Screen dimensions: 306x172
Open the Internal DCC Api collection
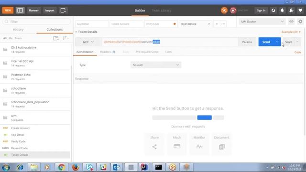[x=35, y=63]
